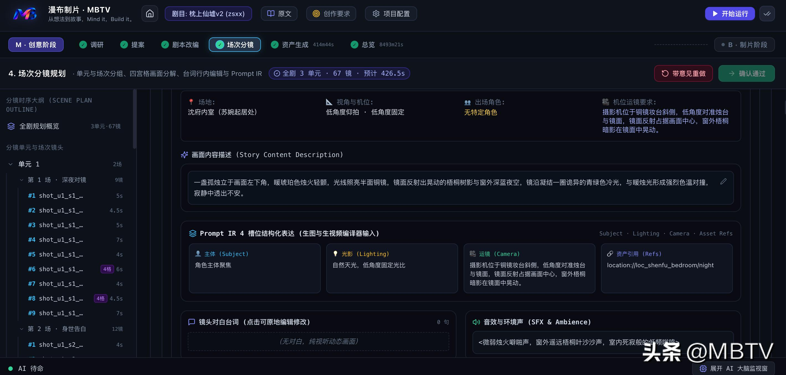The image size is (786, 375).
Task: Expand 展开 AI 大脑监视窗 panel
Action: tap(733, 368)
